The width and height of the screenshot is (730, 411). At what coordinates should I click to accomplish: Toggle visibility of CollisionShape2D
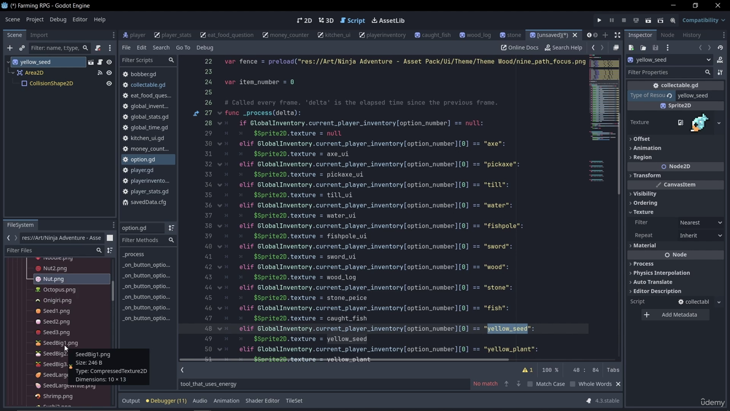109,83
